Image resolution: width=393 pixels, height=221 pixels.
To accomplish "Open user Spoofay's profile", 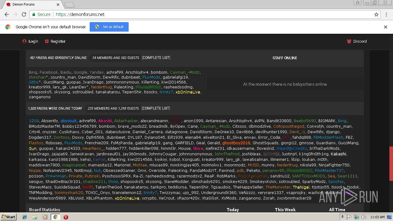I will tap(336, 182).
